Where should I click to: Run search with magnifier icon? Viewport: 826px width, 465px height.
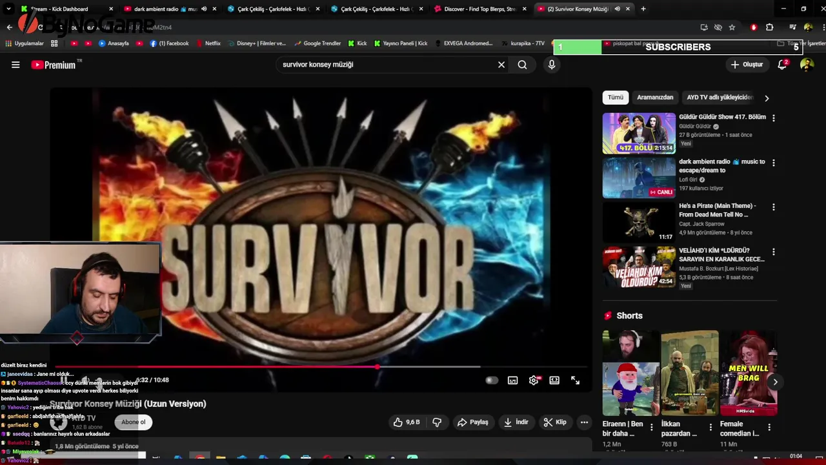coord(522,65)
